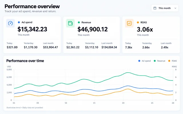Screen dimensions: 183x114
Task: Click the orange dot beside ROAS card title
Action: click(138, 22)
